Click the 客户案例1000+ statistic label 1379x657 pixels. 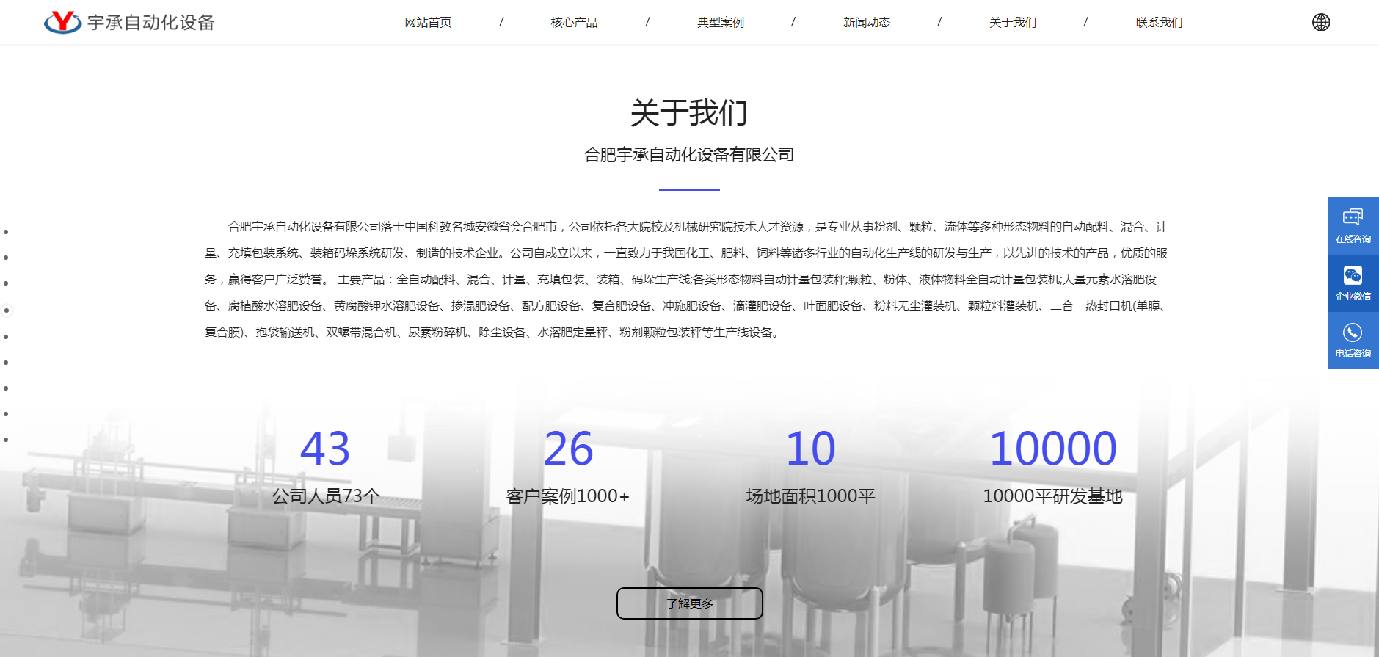[567, 496]
